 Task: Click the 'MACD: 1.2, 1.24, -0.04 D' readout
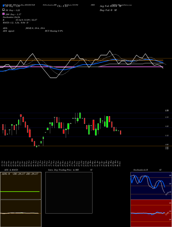[x=15, y=23]
